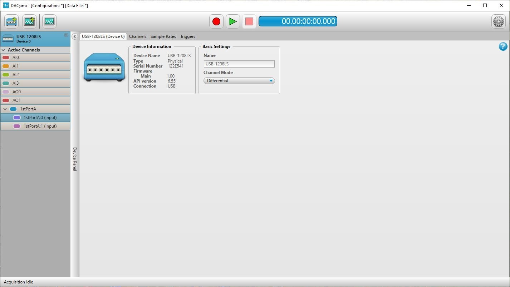The image size is (510, 287).
Task: Open the Channel Mode dropdown
Action: pyautogui.click(x=239, y=81)
